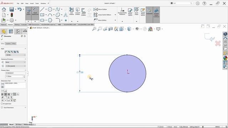Open the Leaders tab in Dimension panel
228x128 pixels.
point(8,44)
